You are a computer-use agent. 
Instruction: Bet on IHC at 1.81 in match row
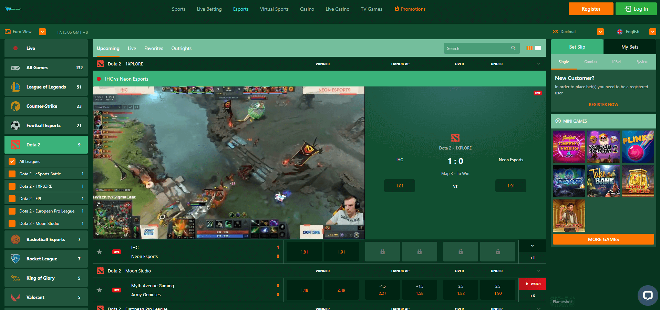pyautogui.click(x=304, y=252)
